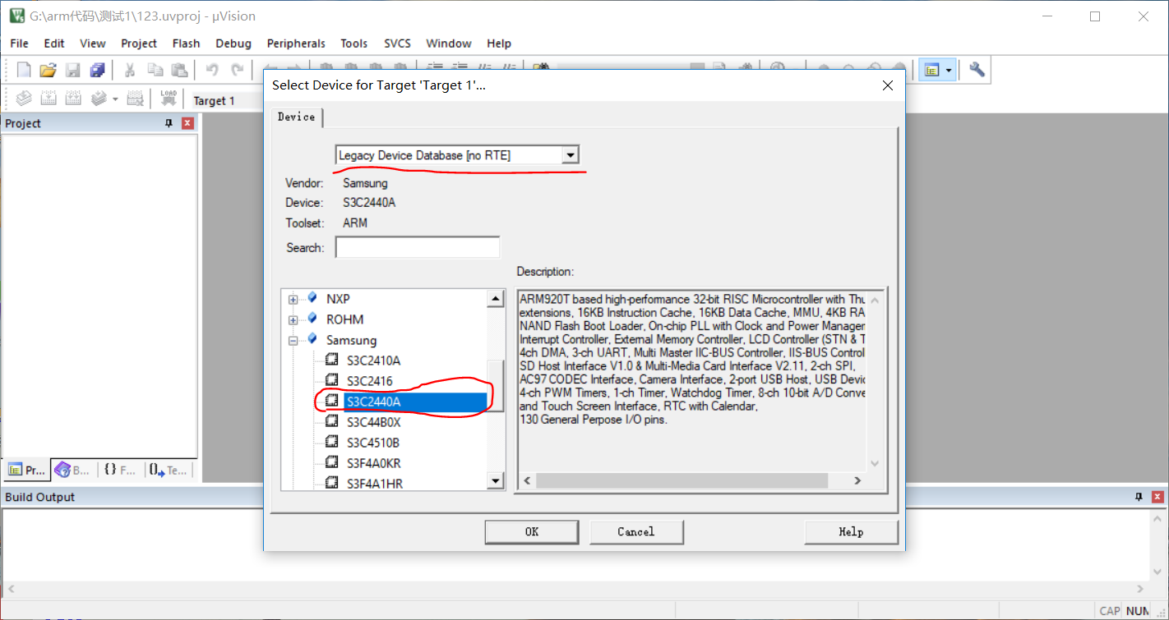Click the device Search input field
Viewport: 1169px width, 620px height.
pos(418,247)
